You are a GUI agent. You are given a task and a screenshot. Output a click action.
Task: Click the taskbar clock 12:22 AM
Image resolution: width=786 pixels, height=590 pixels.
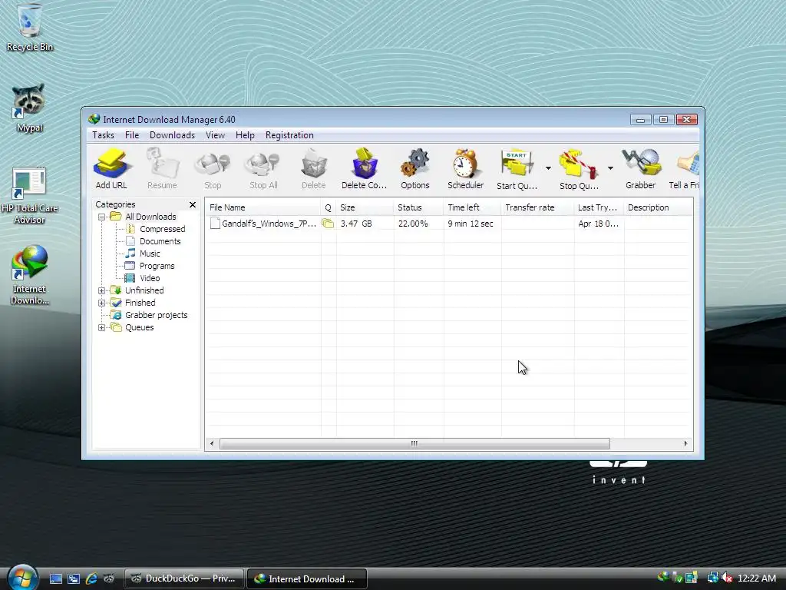[757, 578]
